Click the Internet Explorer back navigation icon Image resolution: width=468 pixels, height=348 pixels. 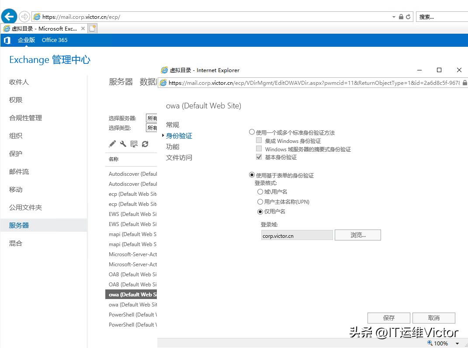(x=9, y=16)
